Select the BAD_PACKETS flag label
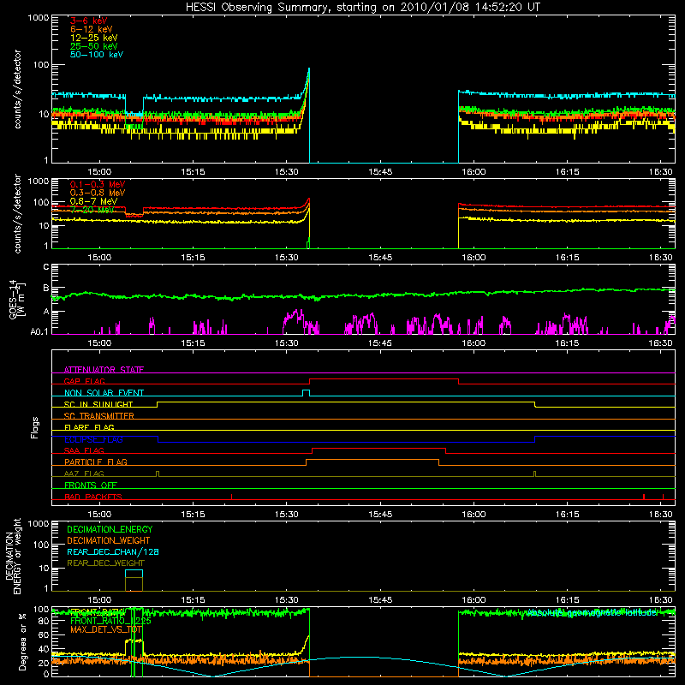 coord(93,497)
